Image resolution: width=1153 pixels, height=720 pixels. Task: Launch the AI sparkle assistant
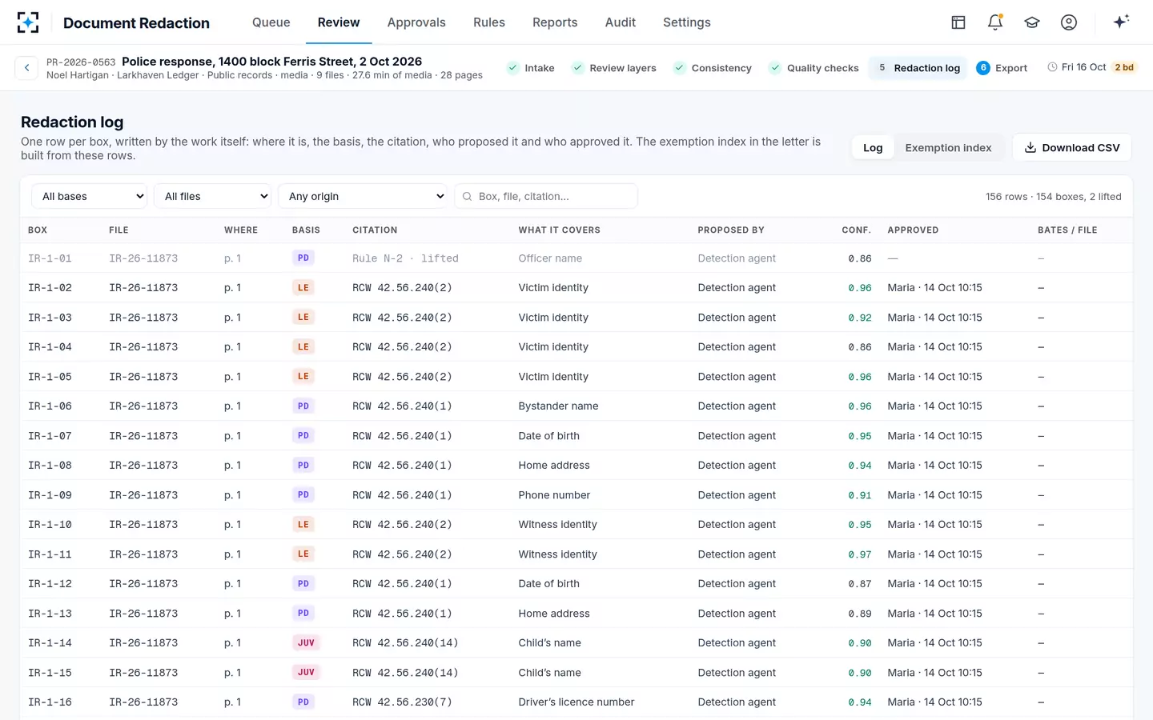(1121, 22)
